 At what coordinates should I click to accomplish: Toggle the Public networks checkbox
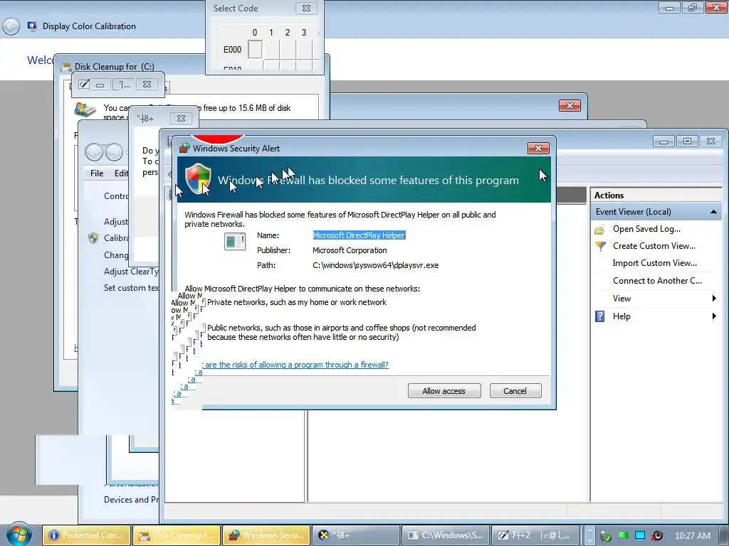(x=203, y=328)
